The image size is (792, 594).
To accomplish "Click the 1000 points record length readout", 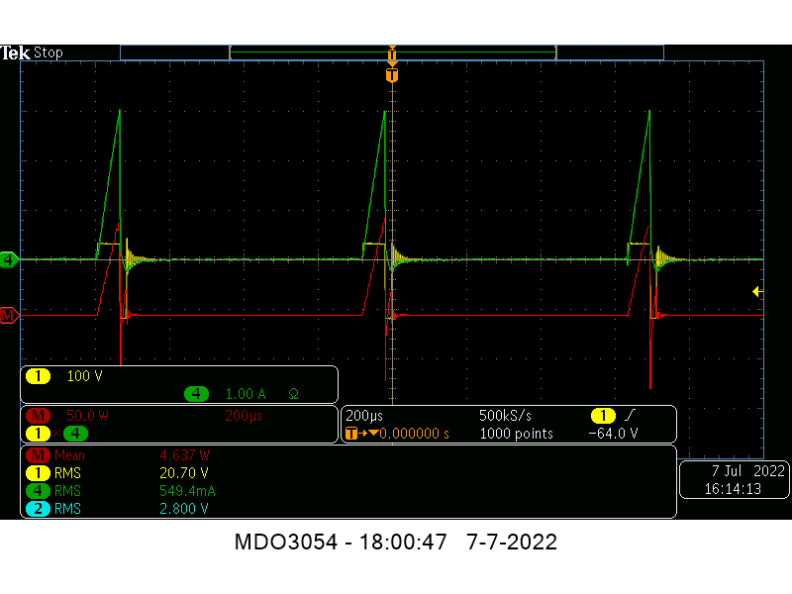I will pos(516,434).
